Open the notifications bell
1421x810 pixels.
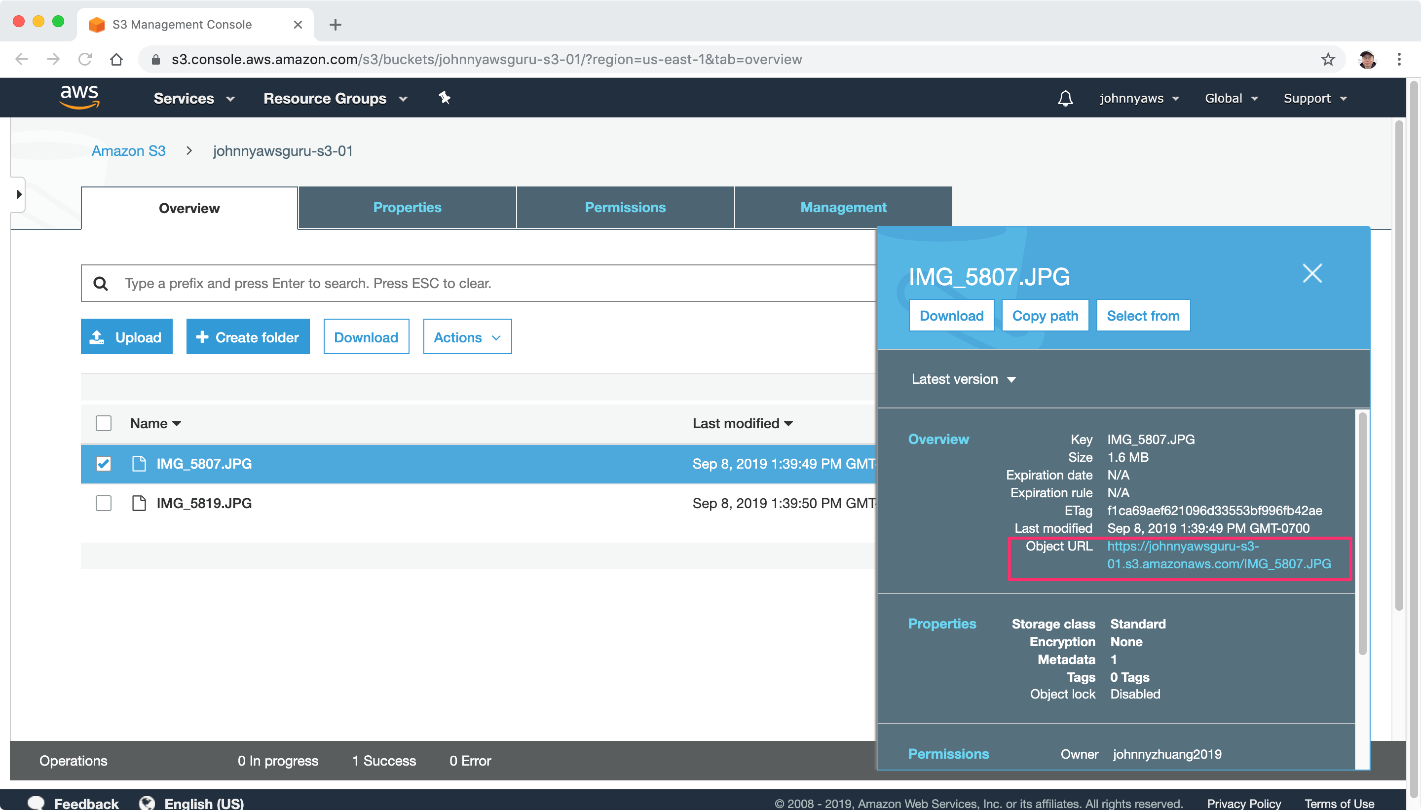[1065, 99]
